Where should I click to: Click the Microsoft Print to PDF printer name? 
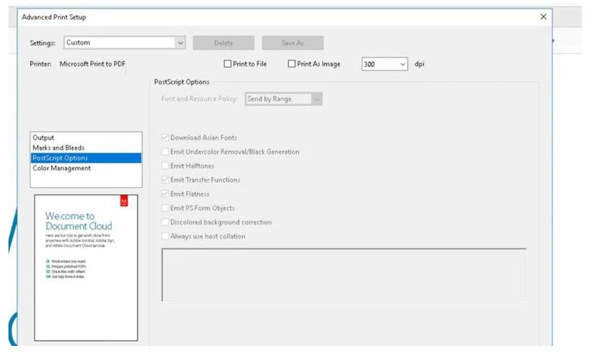(x=92, y=64)
